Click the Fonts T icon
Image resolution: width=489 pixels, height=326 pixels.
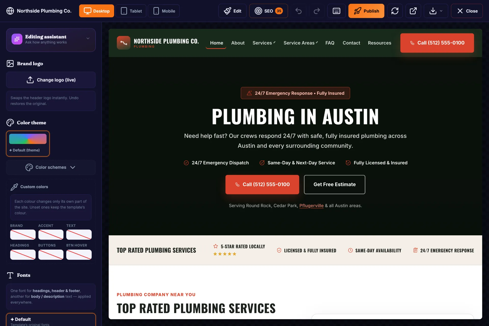(x=10, y=275)
